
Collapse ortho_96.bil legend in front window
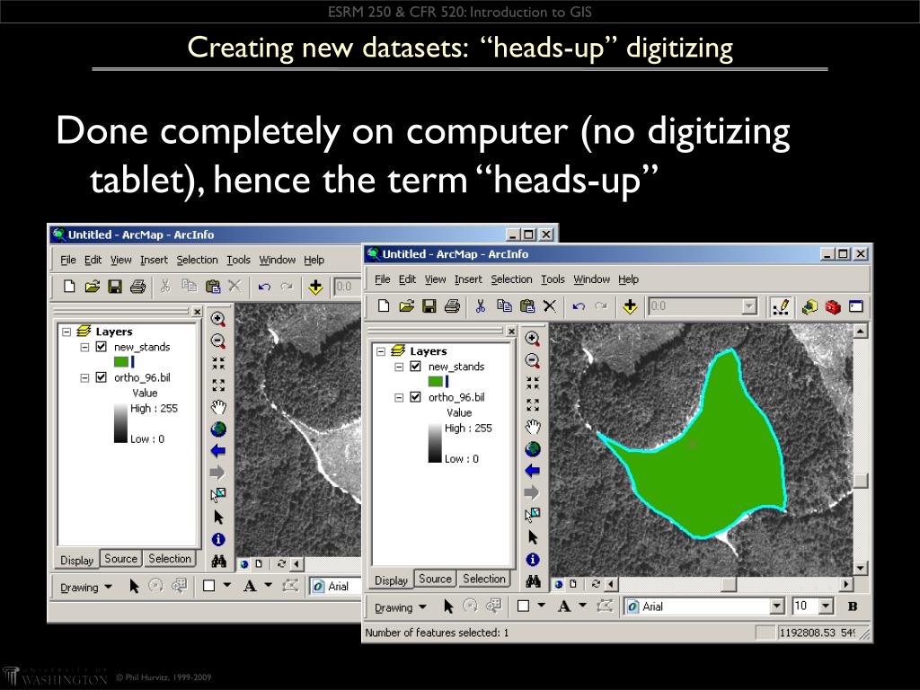399,397
